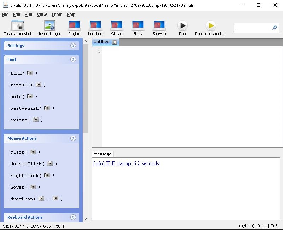Screen dimensions: 283x230
Task: Insert the doubleClick( command text
Action: click(27, 164)
